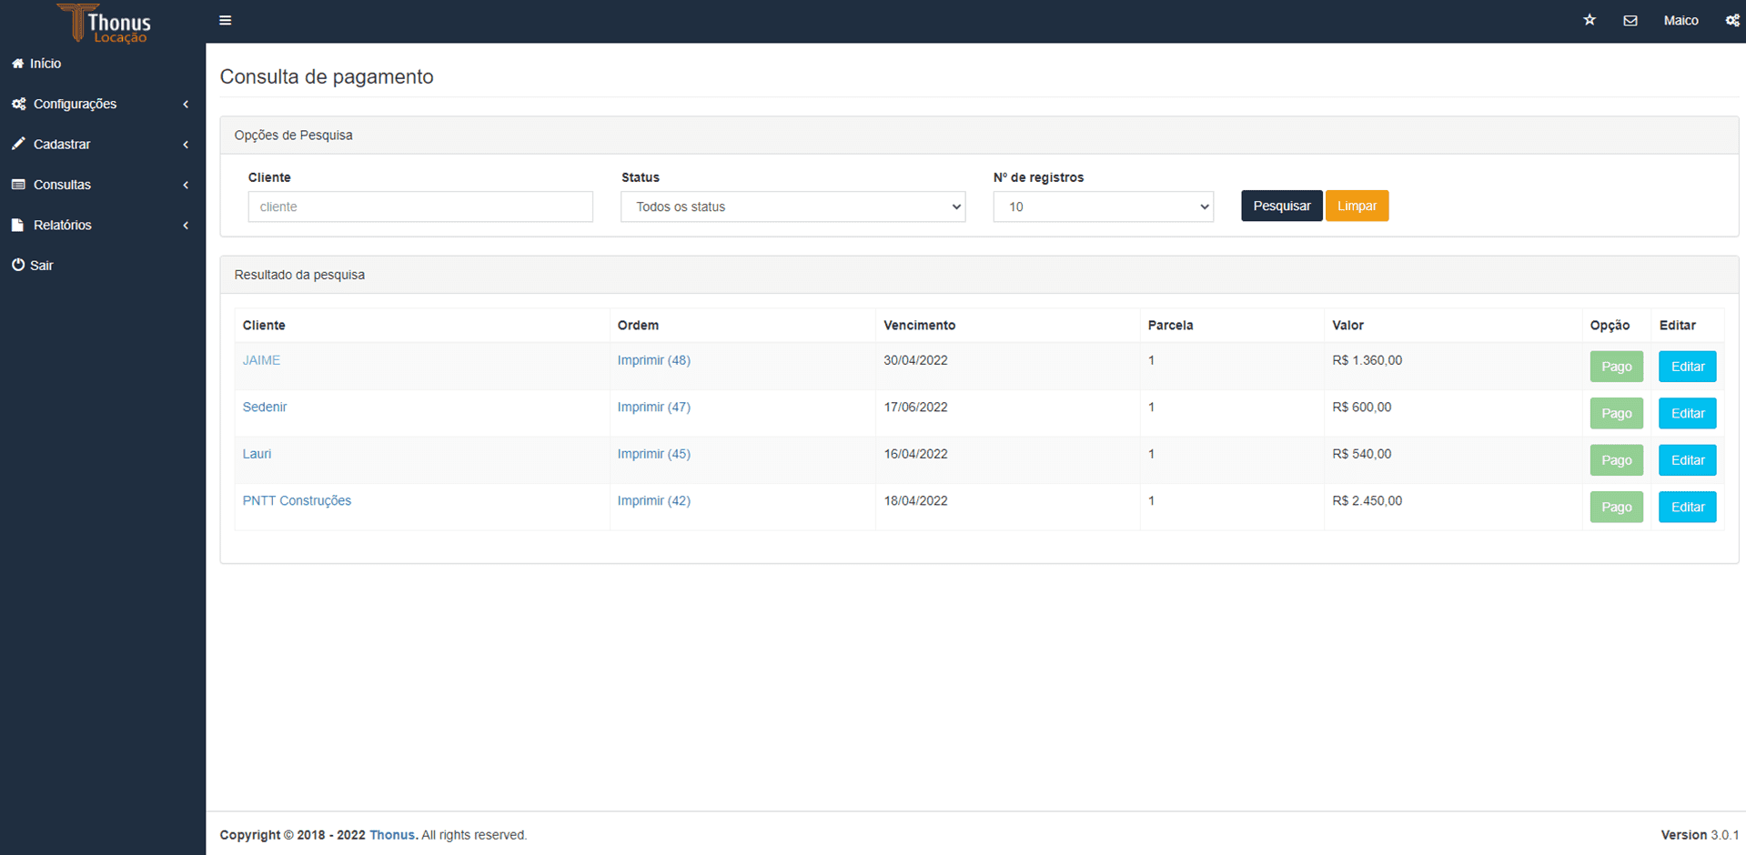Click the value R$ 1.360,00
This screenshot has height=855, width=1746.
click(1367, 360)
